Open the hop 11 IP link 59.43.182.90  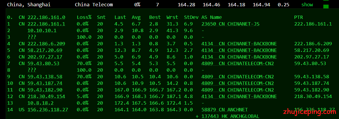[x=45, y=90]
